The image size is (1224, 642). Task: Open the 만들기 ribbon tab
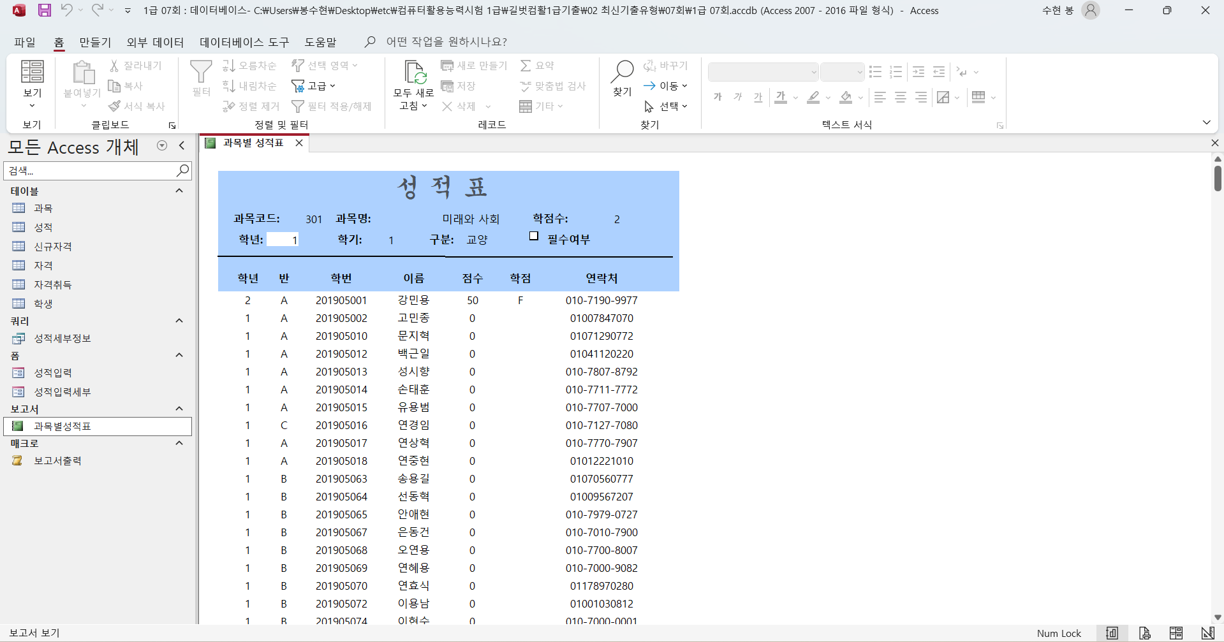pos(95,42)
